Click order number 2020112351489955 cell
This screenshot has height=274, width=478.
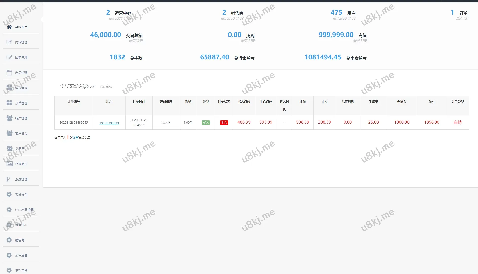click(74, 122)
